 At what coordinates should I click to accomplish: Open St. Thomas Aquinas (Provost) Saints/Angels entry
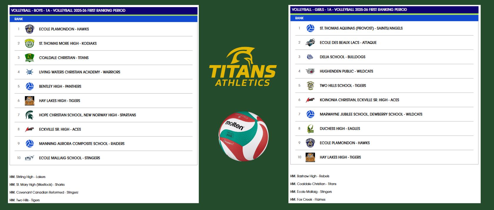pyautogui.click(x=361, y=28)
